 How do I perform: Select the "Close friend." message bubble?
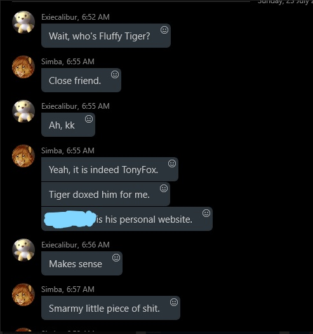(x=81, y=80)
